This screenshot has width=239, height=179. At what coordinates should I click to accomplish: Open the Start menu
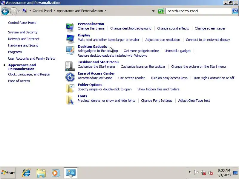point(8,173)
